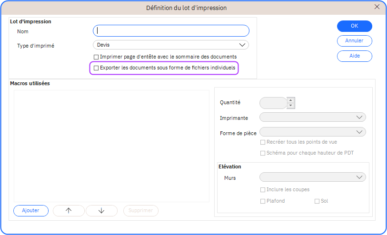
Task: Open the Forme de pièce dropdown
Action: [x=312, y=132]
